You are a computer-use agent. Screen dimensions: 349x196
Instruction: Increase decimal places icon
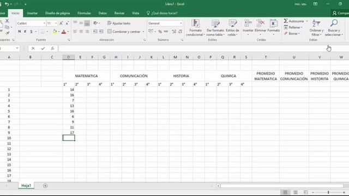coord(174,32)
